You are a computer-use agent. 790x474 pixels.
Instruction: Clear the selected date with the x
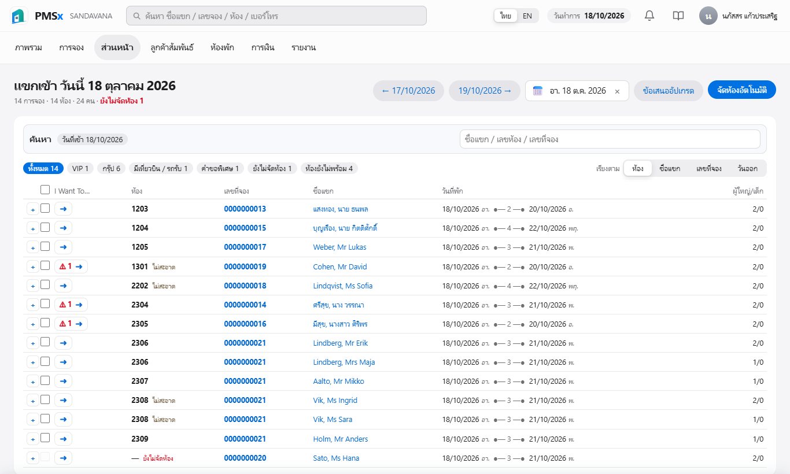point(617,91)
